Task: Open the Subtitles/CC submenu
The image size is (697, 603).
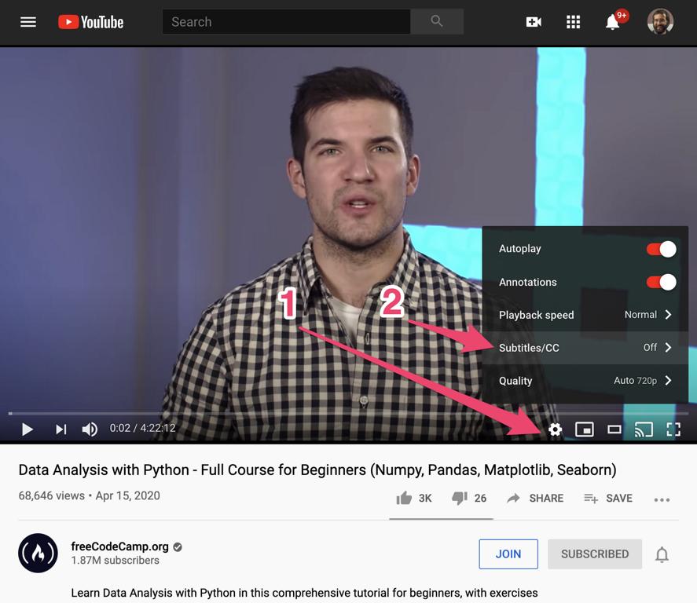Action: (585, 348)
